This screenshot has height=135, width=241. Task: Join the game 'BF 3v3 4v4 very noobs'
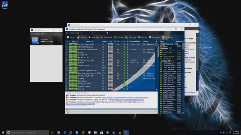73,60
